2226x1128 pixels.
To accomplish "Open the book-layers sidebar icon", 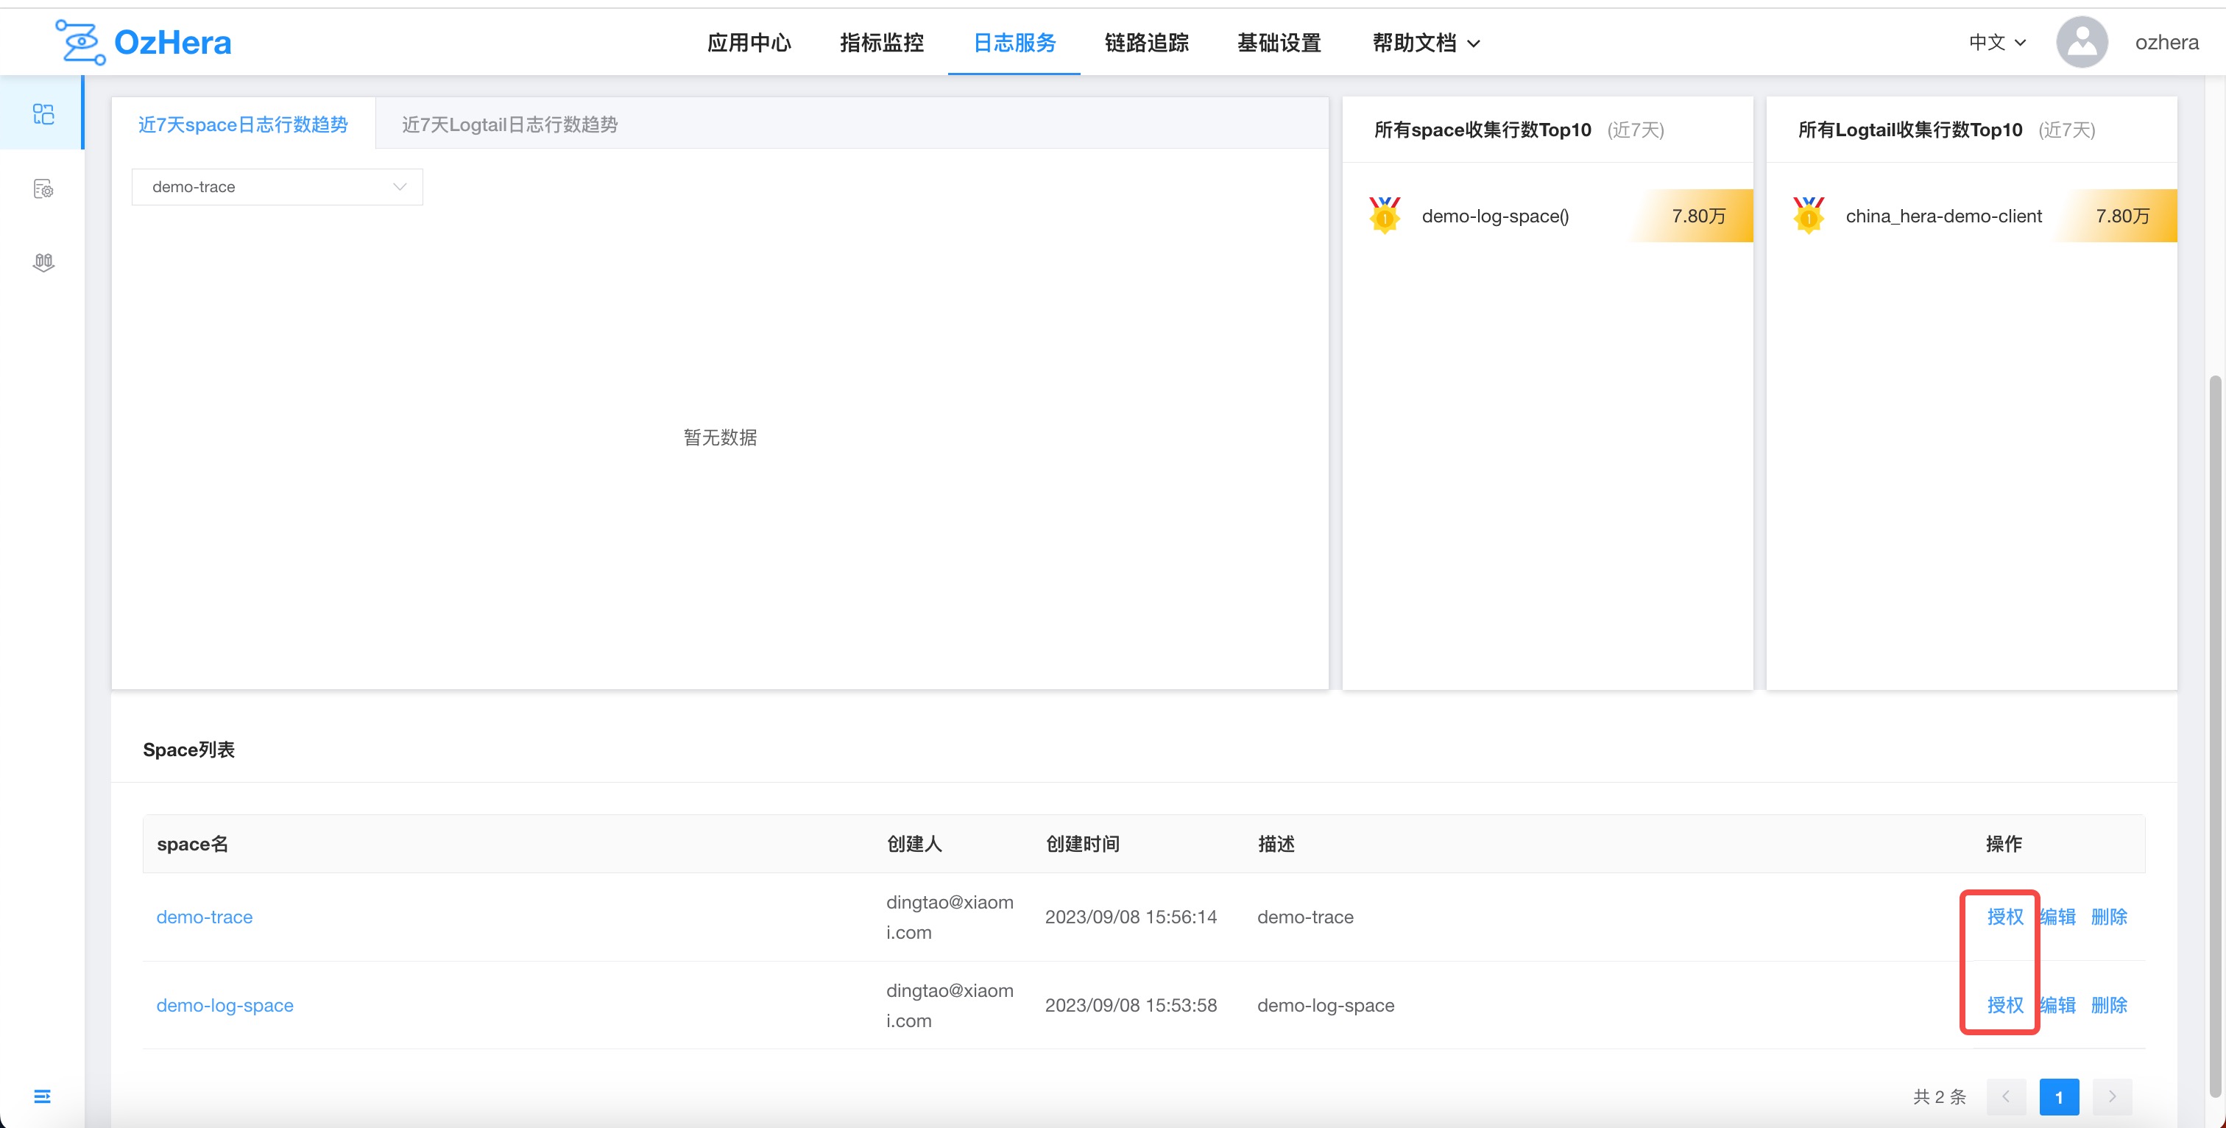I will pyautogui.click(x=43, y=263).
